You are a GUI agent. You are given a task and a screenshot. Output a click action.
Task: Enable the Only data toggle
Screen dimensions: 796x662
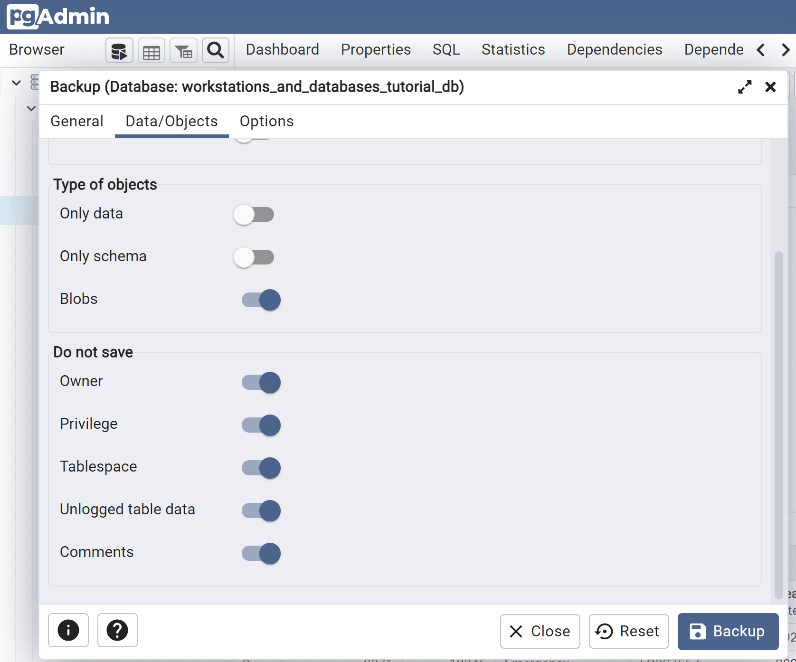[254, 215]
